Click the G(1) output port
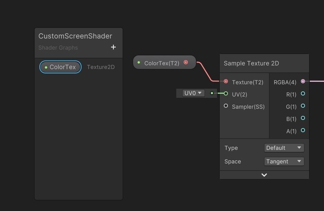The image size is (324, 211). (303, 106)
